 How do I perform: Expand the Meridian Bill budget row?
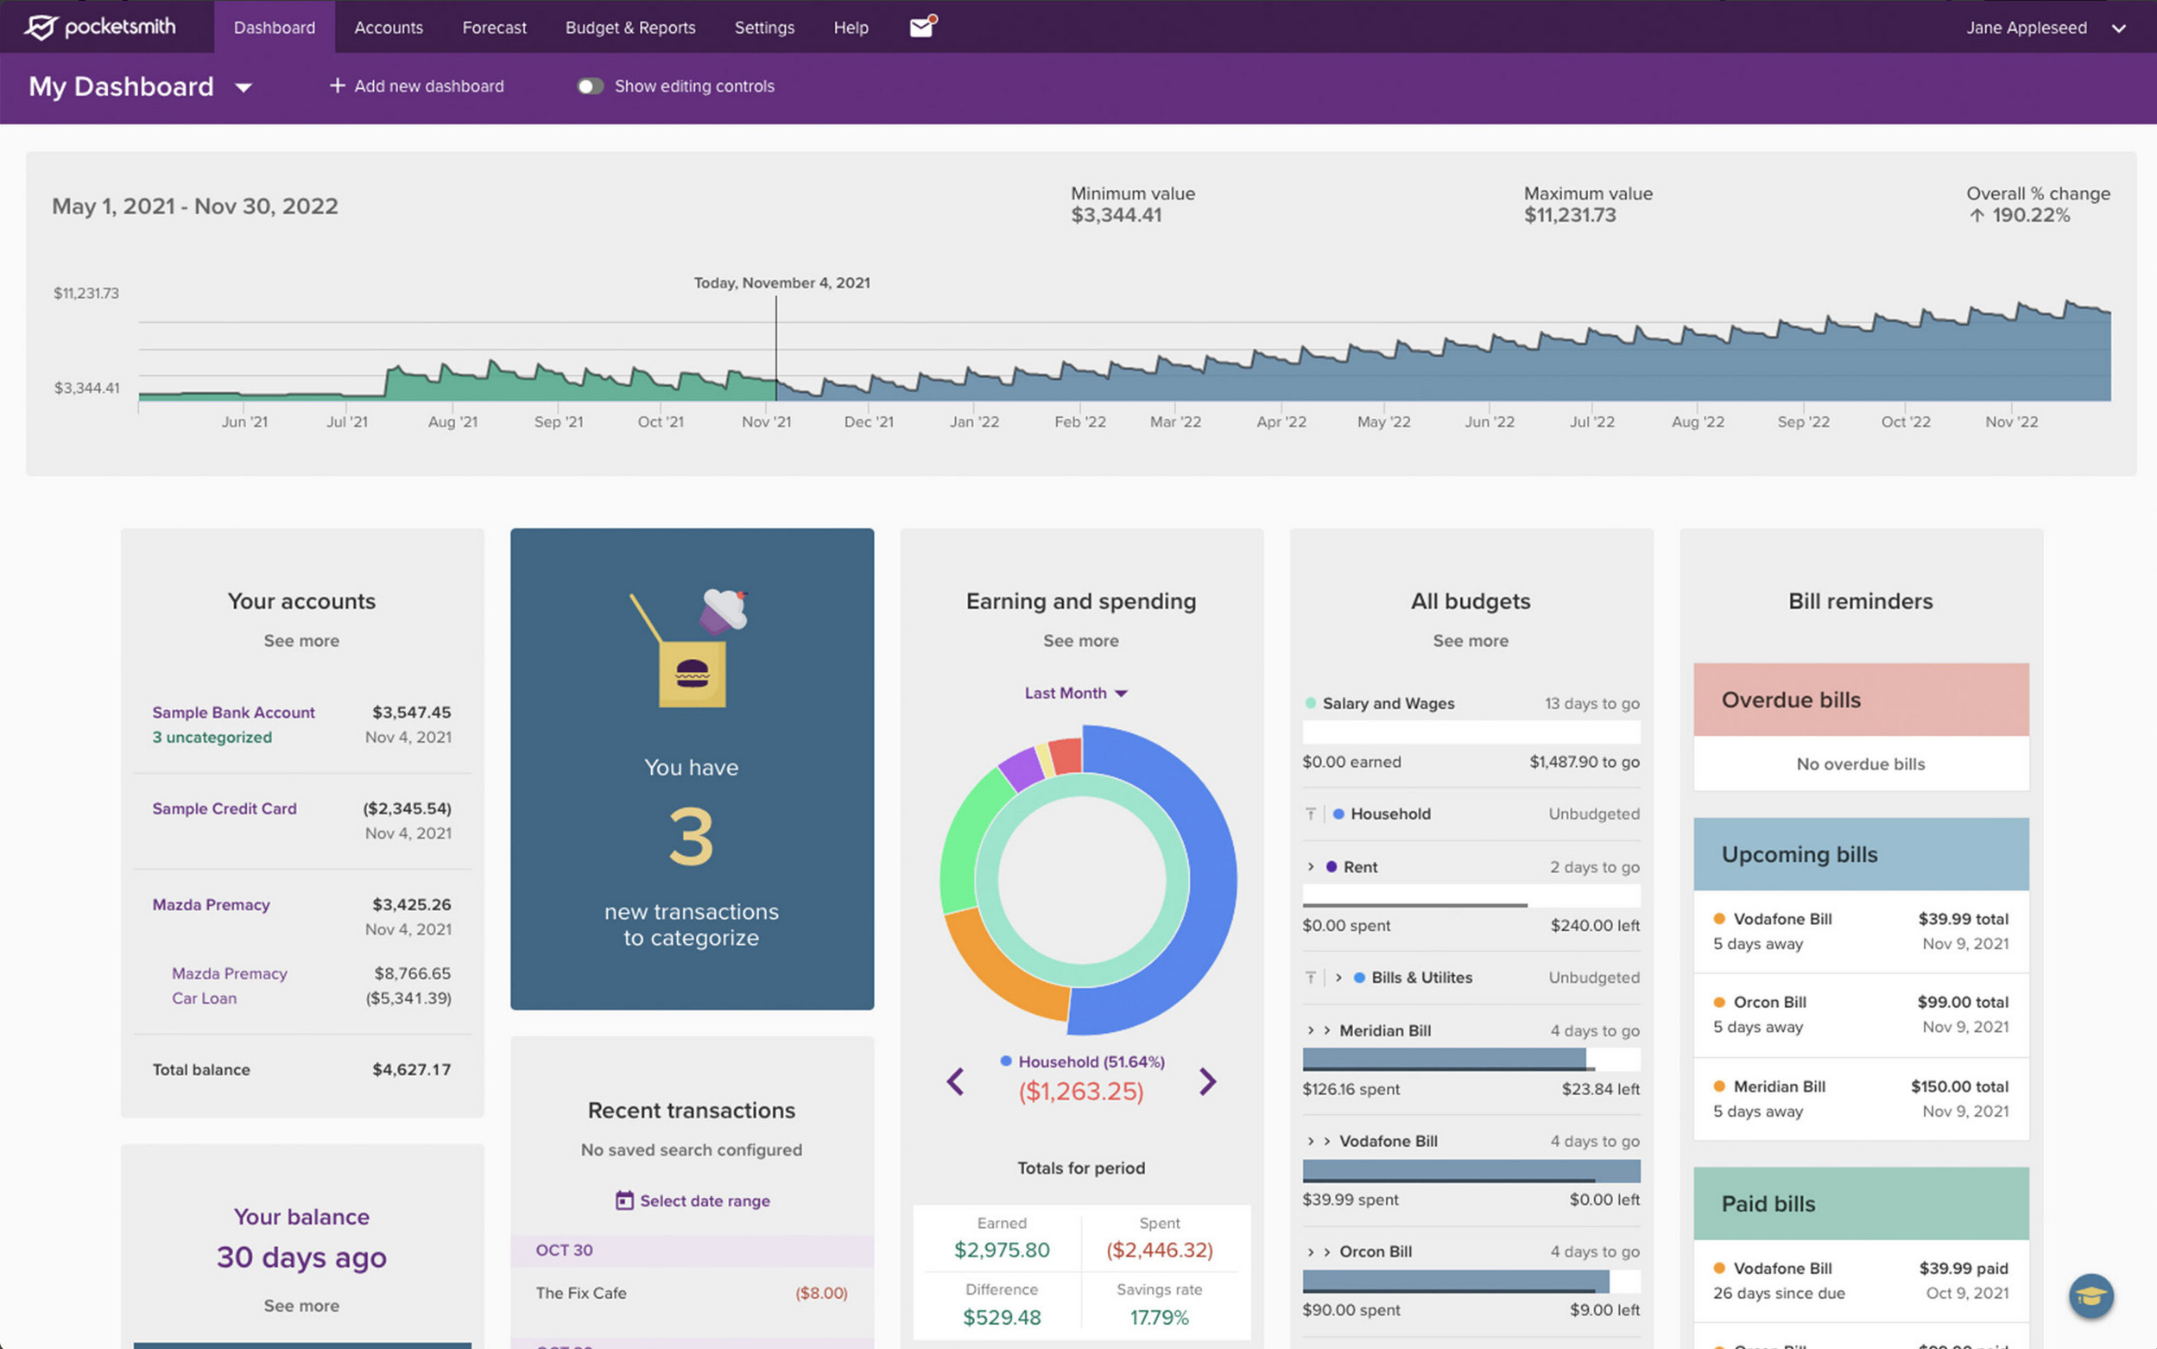tap(1311, 1030)
